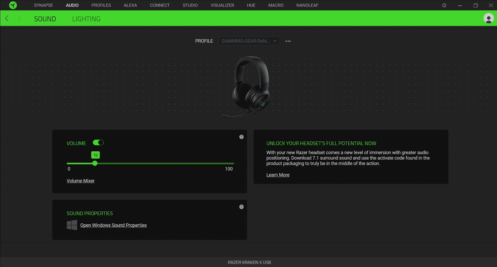Maximize the Razer Synapse window
Screen dimensions: 497x267
475,5
